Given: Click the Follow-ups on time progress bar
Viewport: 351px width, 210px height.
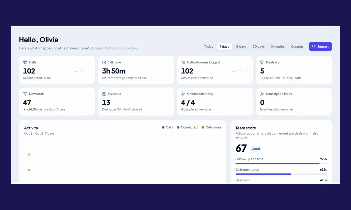Looking at the screenshot, I should (x=281, y=164).
